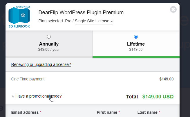Click the green $149.00 USD total amount
This screenshot has width=190, height=117.
[158, 97]
